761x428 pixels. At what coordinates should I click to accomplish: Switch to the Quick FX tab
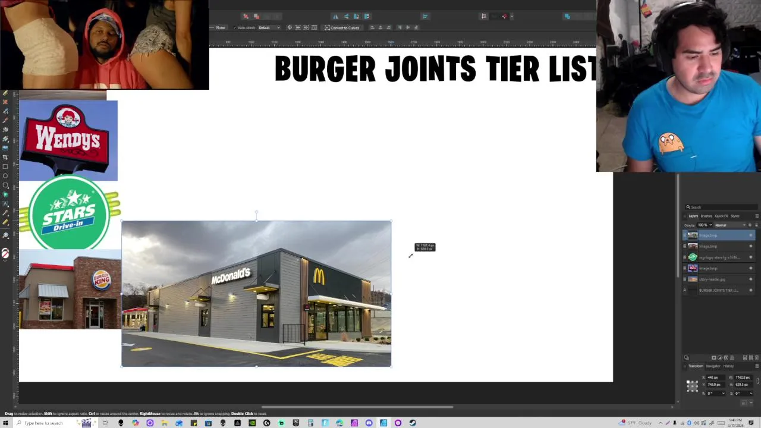(721, 216)
